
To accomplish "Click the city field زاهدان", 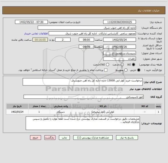I will point(120,59).
